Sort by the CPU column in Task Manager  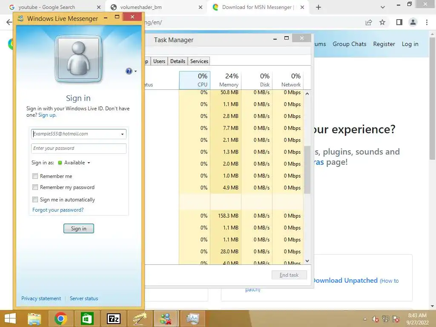pos(195,80)
